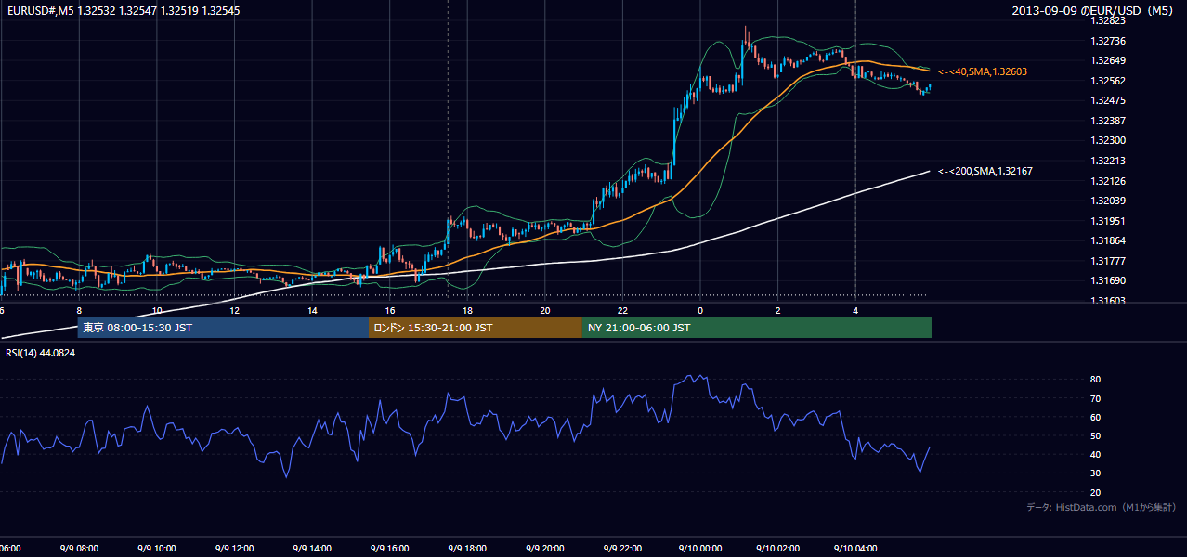Click bottom date label 9/10 04:00
The height and width of the screenshot is (557, 1187).
pos(854,549)
